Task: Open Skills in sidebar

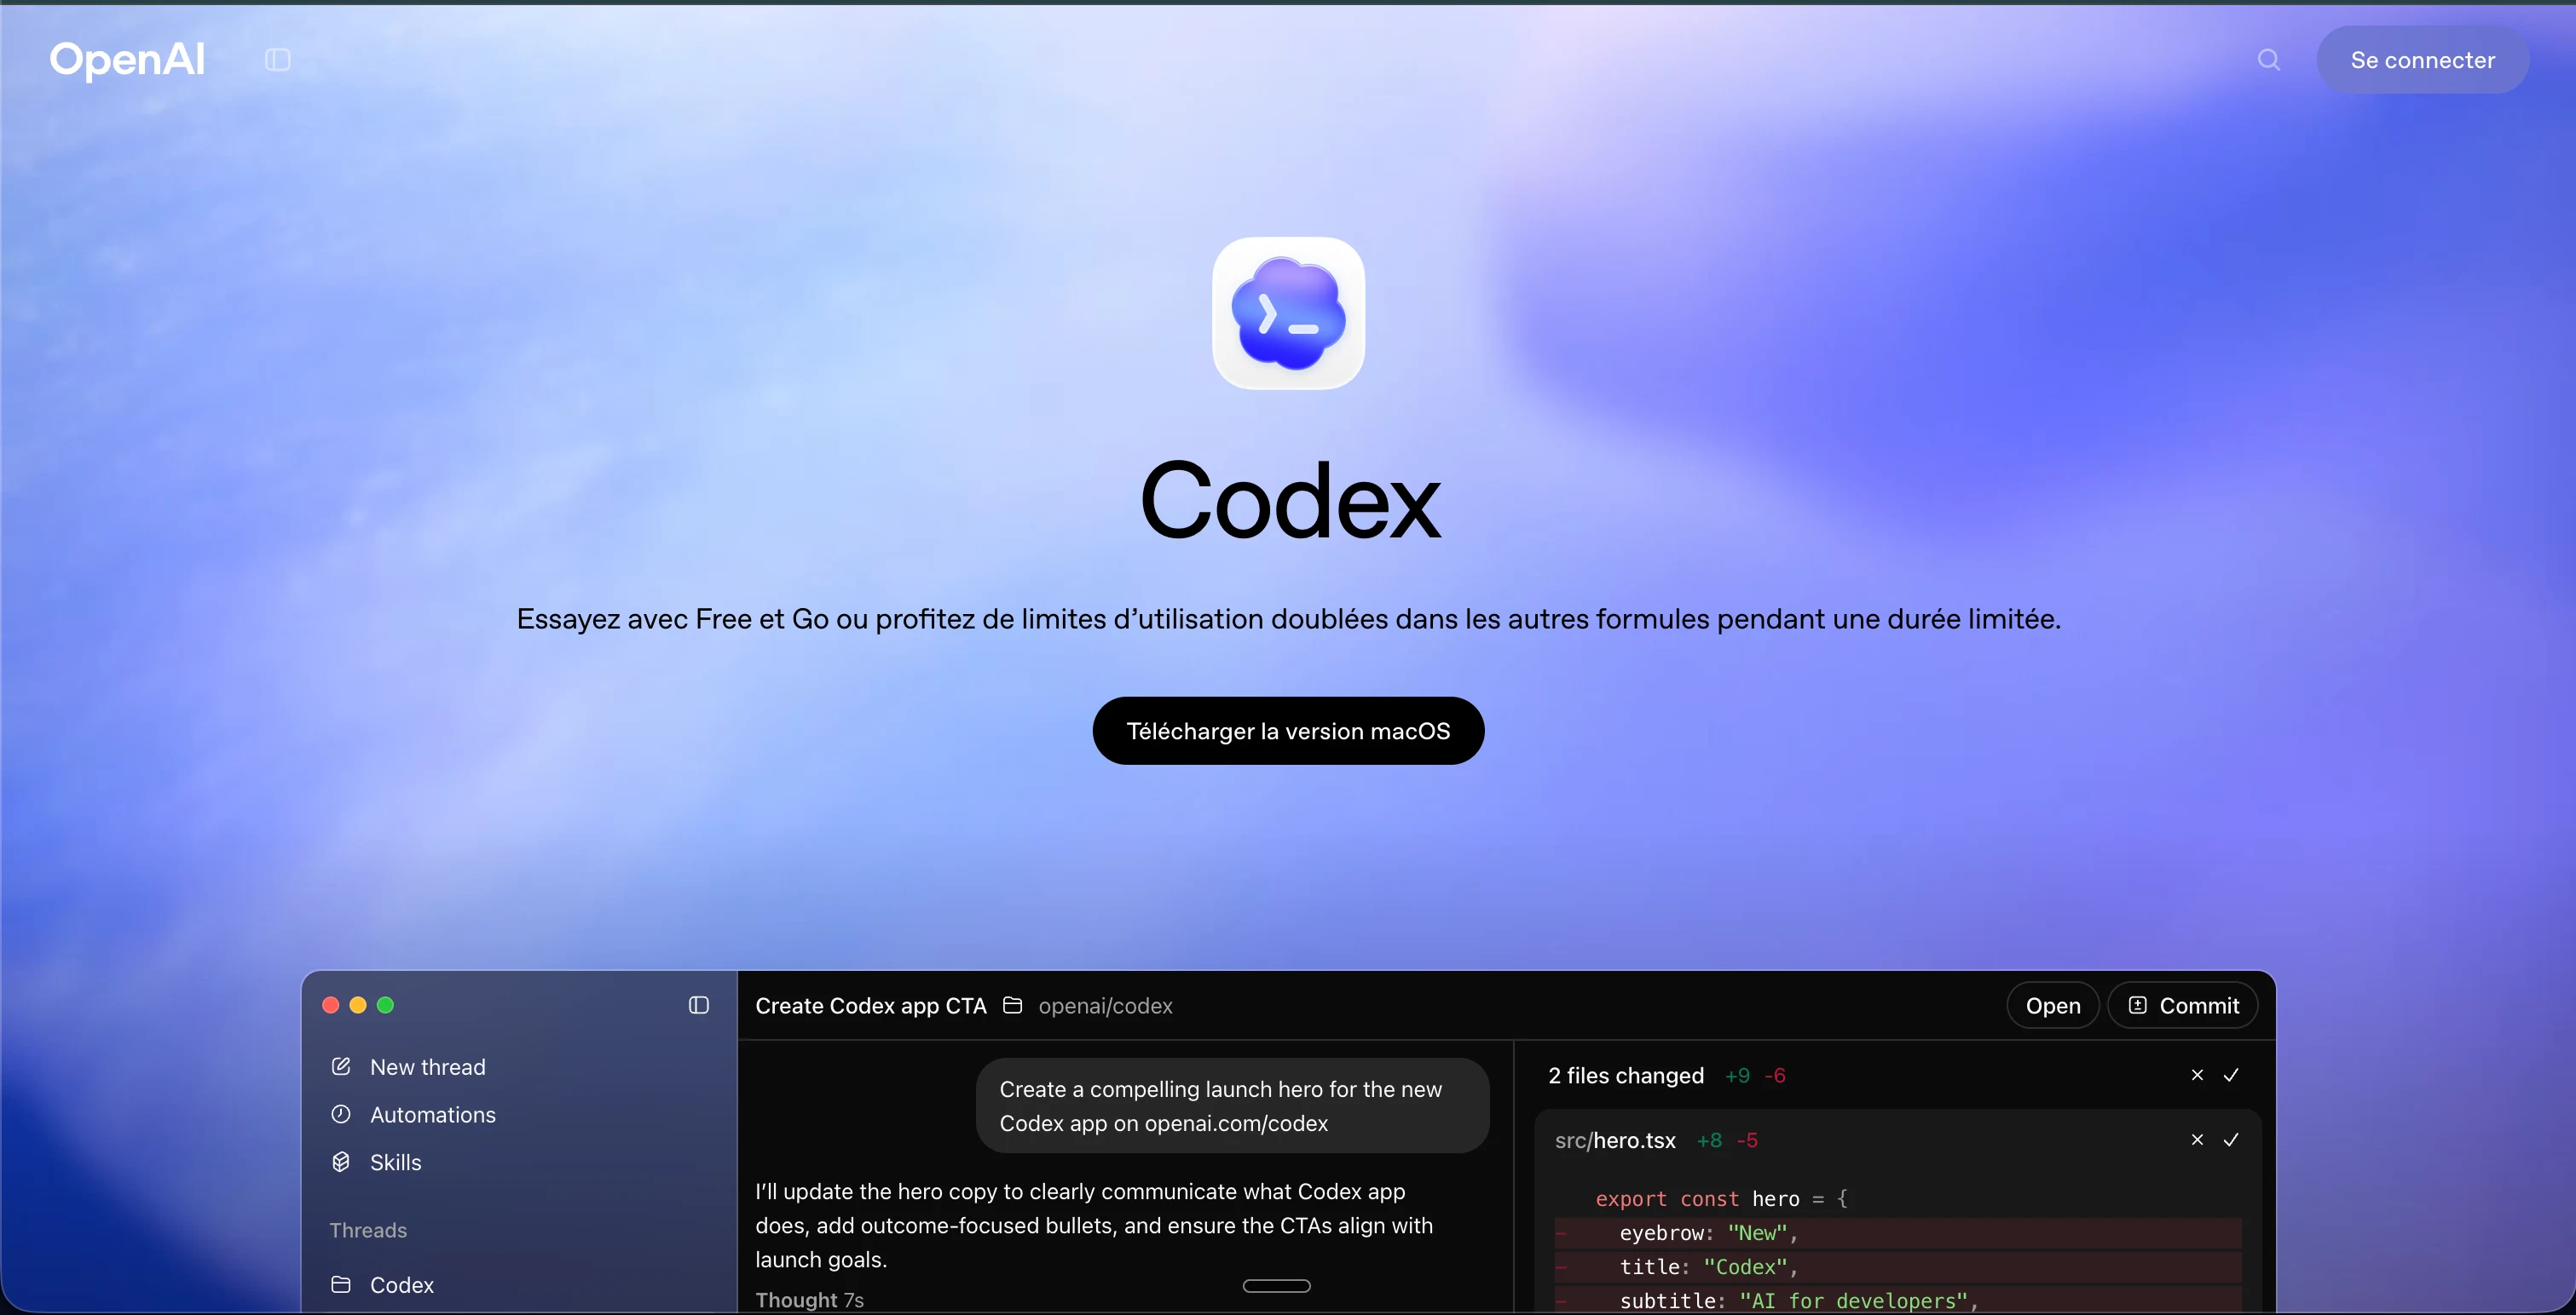Action: [x=395, y=1162]
